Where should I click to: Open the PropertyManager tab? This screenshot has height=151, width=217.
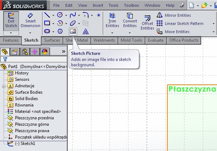click(x=15, y=52)
